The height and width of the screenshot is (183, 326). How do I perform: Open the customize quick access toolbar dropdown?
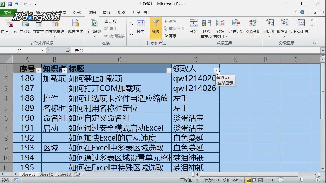pos(35,4)
